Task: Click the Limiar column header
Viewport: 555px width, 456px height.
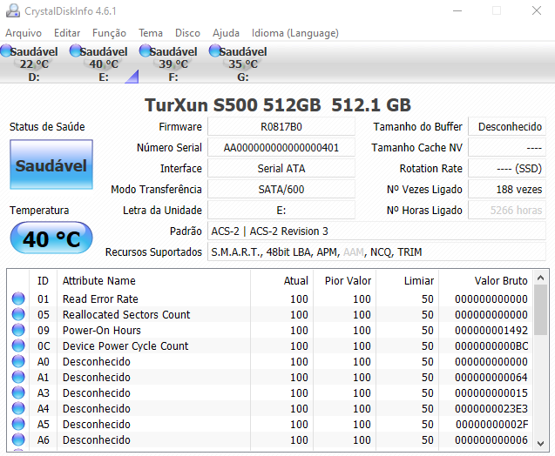Action: [x=408, y=281]
